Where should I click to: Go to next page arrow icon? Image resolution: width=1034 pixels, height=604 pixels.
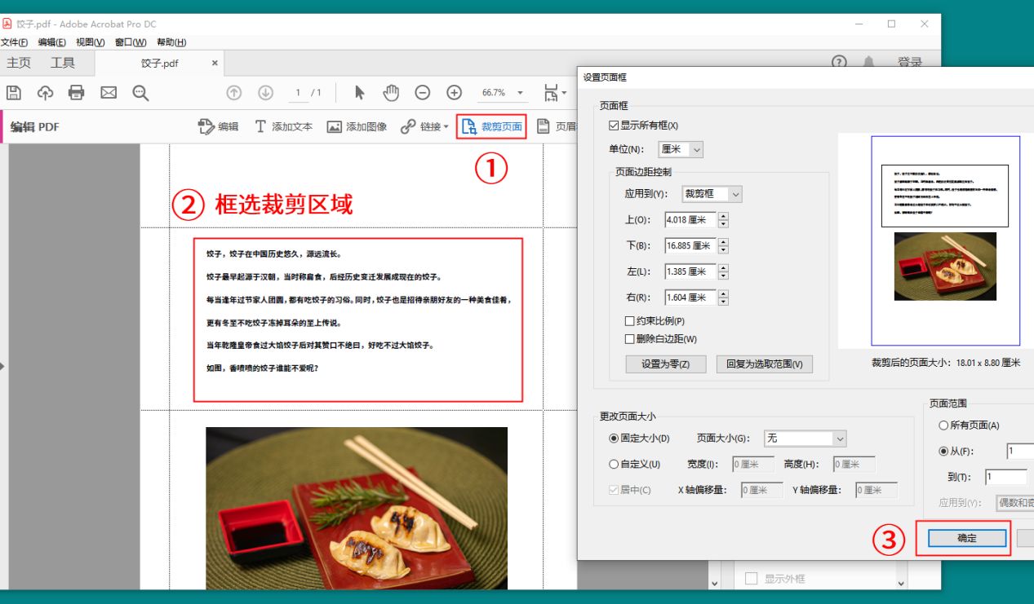[x=265, y=93]
